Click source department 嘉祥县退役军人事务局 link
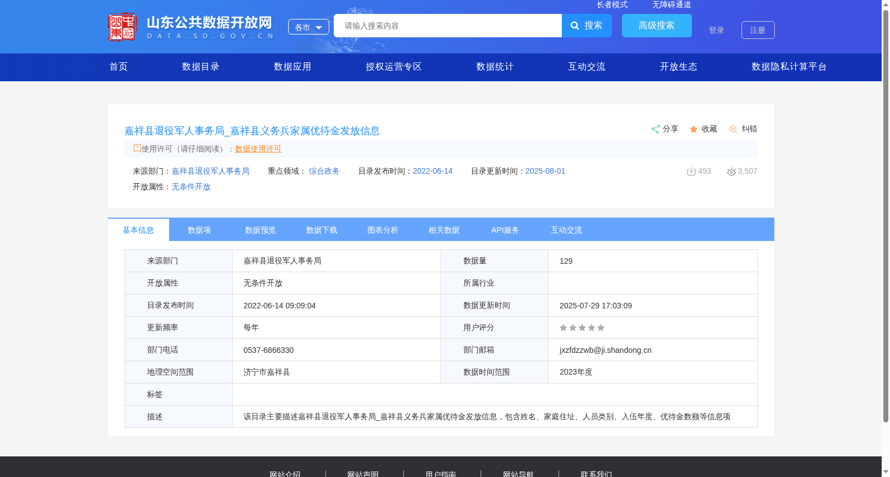The height and width of the screenshot is (477, 890). pyautogui.click(x=210, y=171)
